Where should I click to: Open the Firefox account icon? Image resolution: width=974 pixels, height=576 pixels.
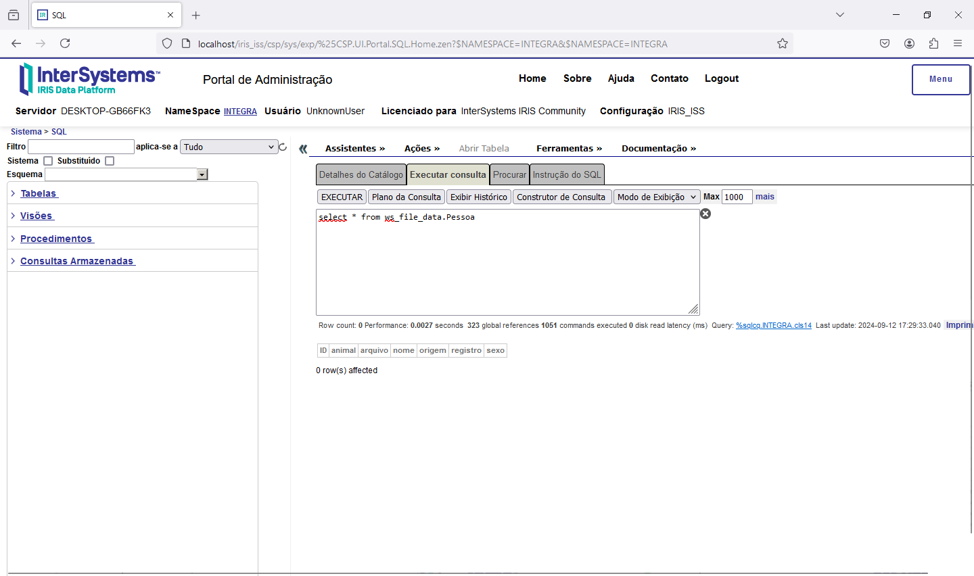[909, 43]
